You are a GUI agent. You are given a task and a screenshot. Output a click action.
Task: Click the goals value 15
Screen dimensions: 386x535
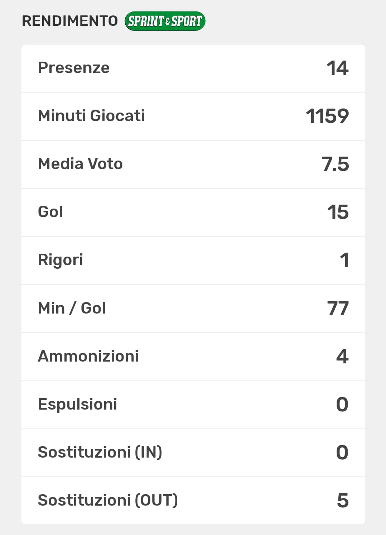click(x=338, y=212)
